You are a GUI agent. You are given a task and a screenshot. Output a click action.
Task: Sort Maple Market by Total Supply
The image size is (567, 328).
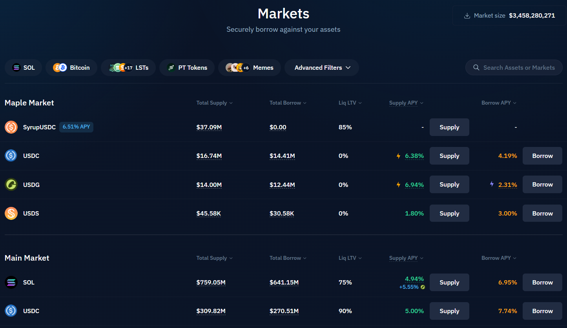click(215, 103)
